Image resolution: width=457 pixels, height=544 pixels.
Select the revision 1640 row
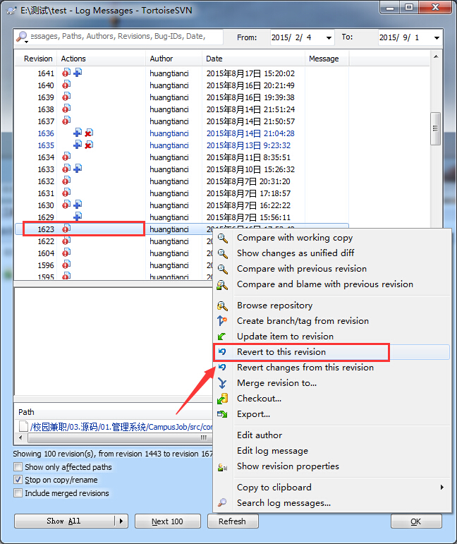(x=182, y=85)
